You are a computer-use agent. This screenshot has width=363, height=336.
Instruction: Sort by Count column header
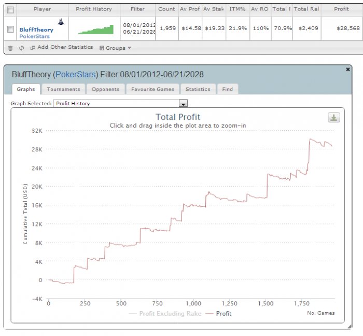(x=166, y=9)
